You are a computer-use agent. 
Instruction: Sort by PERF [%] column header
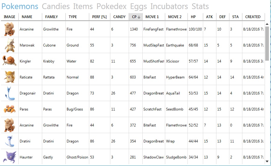tap(99, 17)
